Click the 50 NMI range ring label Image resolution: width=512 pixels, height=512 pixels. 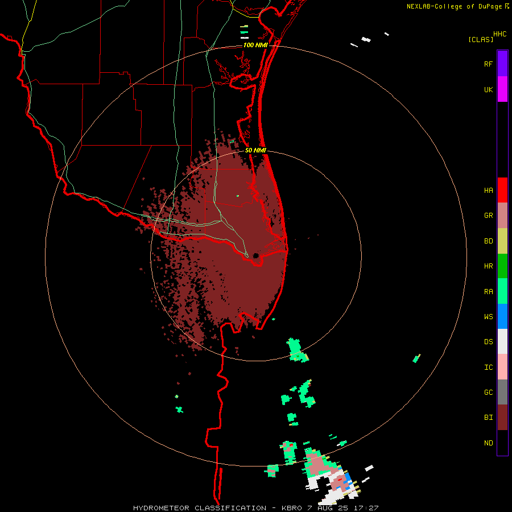coord(255,150)
